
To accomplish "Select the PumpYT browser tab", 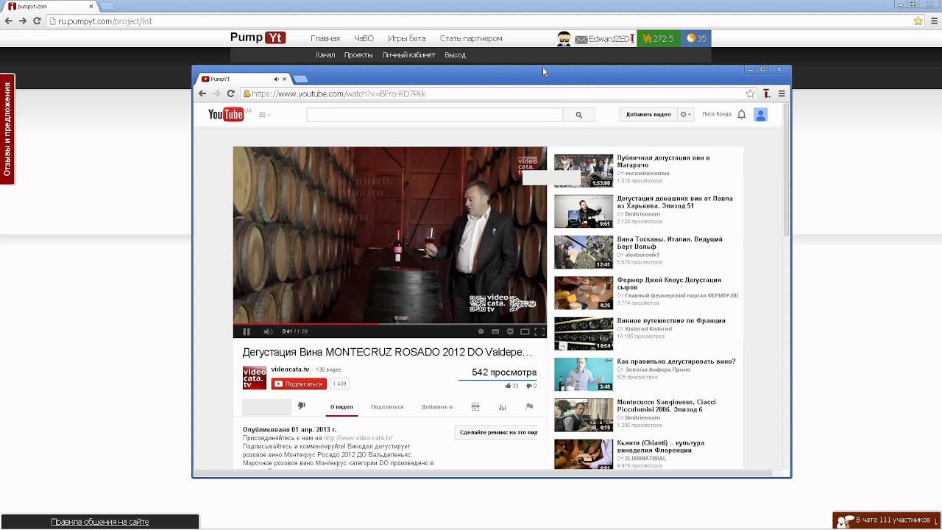I will pyautogui.click(x=244, y=79).
